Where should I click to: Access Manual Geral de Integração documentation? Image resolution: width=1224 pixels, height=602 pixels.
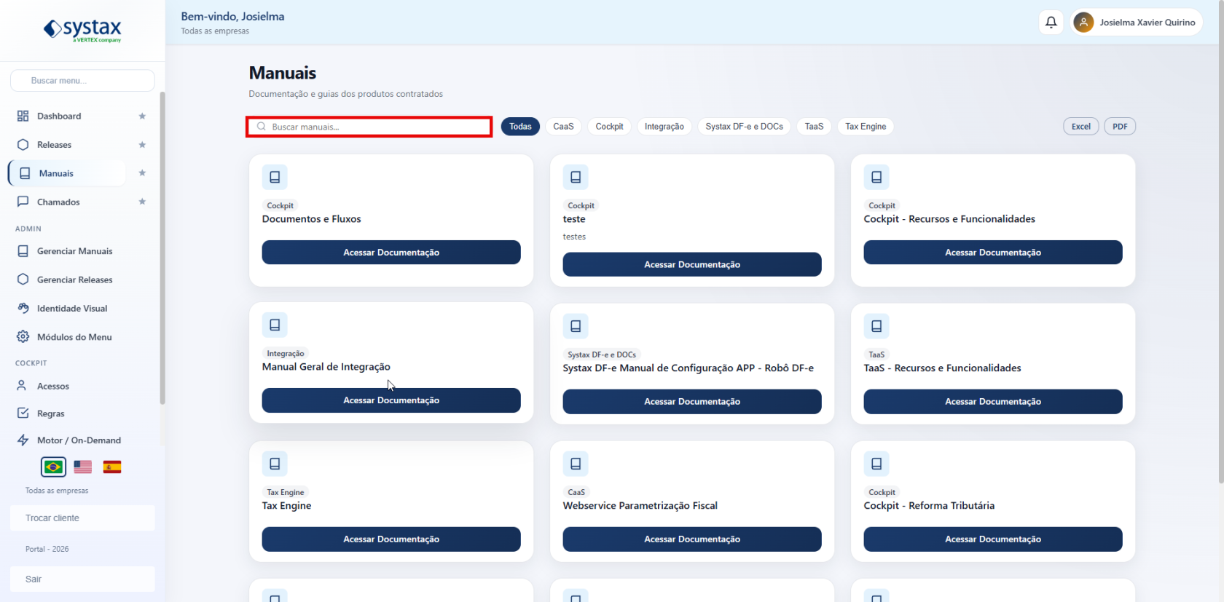click(391, 400)
